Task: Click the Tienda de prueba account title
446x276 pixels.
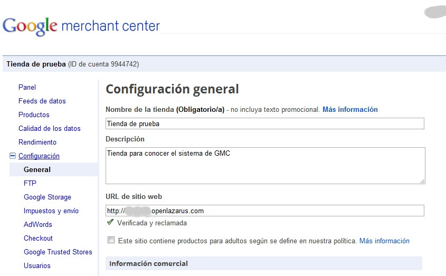Action: 36,64
